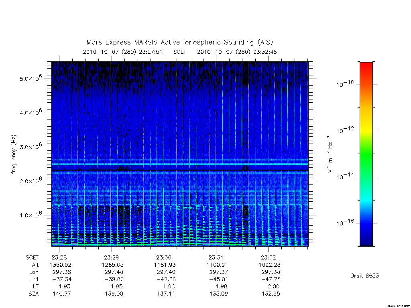
Task: Click altitude value '1265.05'
Action: click(112, 265)
